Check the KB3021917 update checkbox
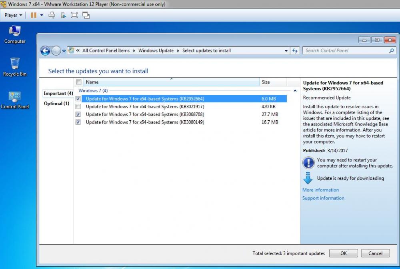Viewport: 400px width, 269px height. point(78,107)
